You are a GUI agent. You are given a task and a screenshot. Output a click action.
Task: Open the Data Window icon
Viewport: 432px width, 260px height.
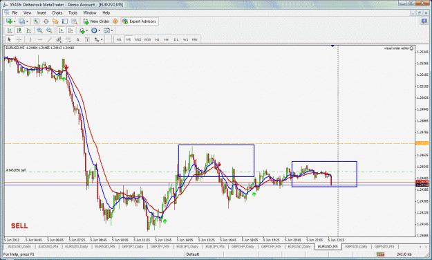46,21
